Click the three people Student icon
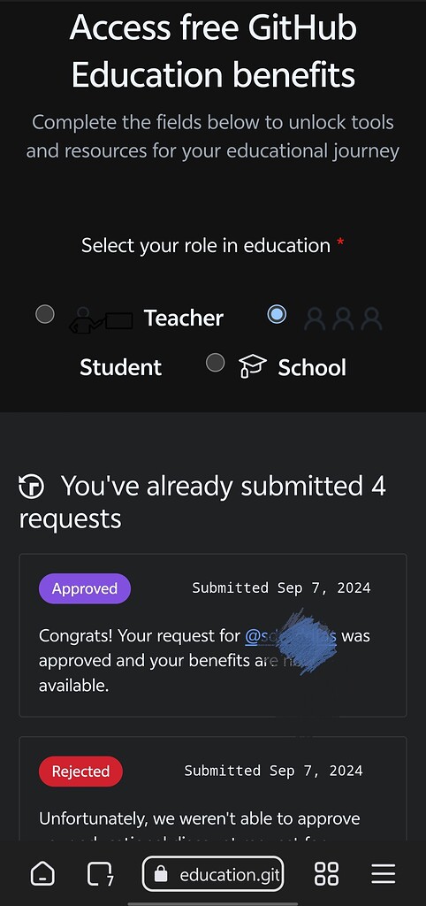The width and height of the screenshot is (426, 906). [x=343, y=319]
